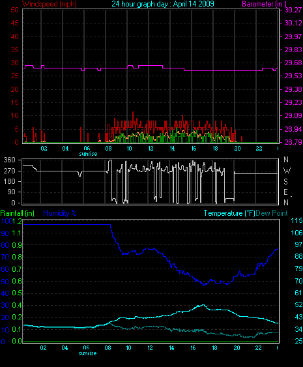Click the compass letter S beside direction graph
This screenshot has height=367, width=303.
[x=285, y=182]
